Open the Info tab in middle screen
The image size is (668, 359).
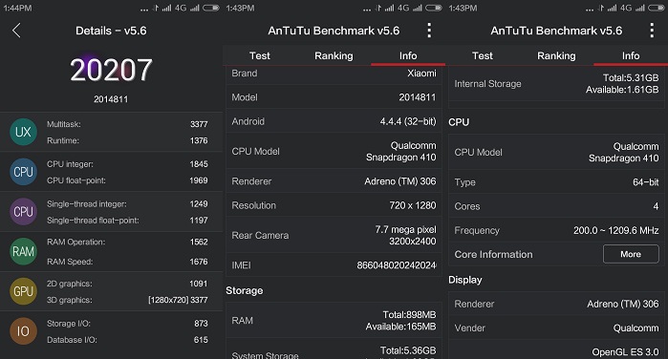coord(408,55)
